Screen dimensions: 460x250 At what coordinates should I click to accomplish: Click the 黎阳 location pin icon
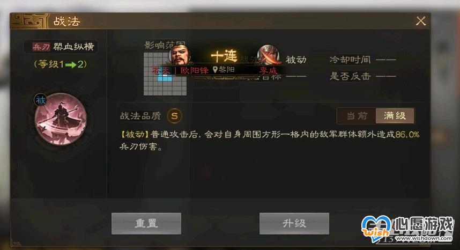pos(215,70)
